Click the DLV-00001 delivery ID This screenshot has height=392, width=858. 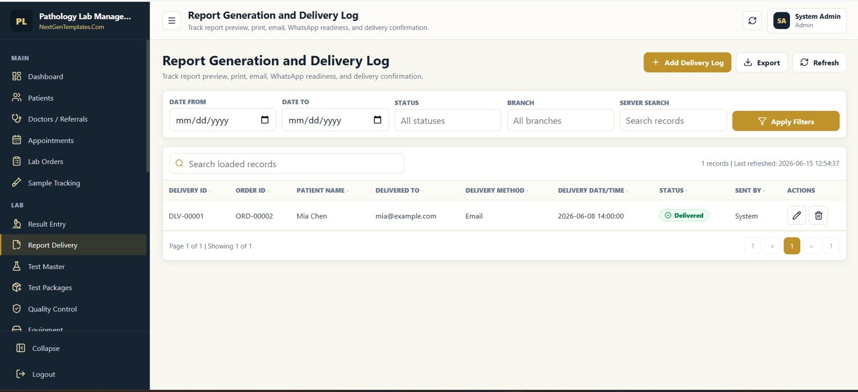pos(186,216)
